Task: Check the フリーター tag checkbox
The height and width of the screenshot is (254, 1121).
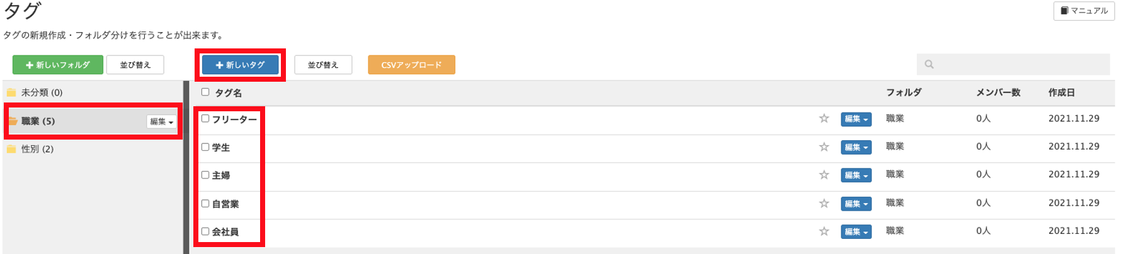Action: (x=205, y=118)
